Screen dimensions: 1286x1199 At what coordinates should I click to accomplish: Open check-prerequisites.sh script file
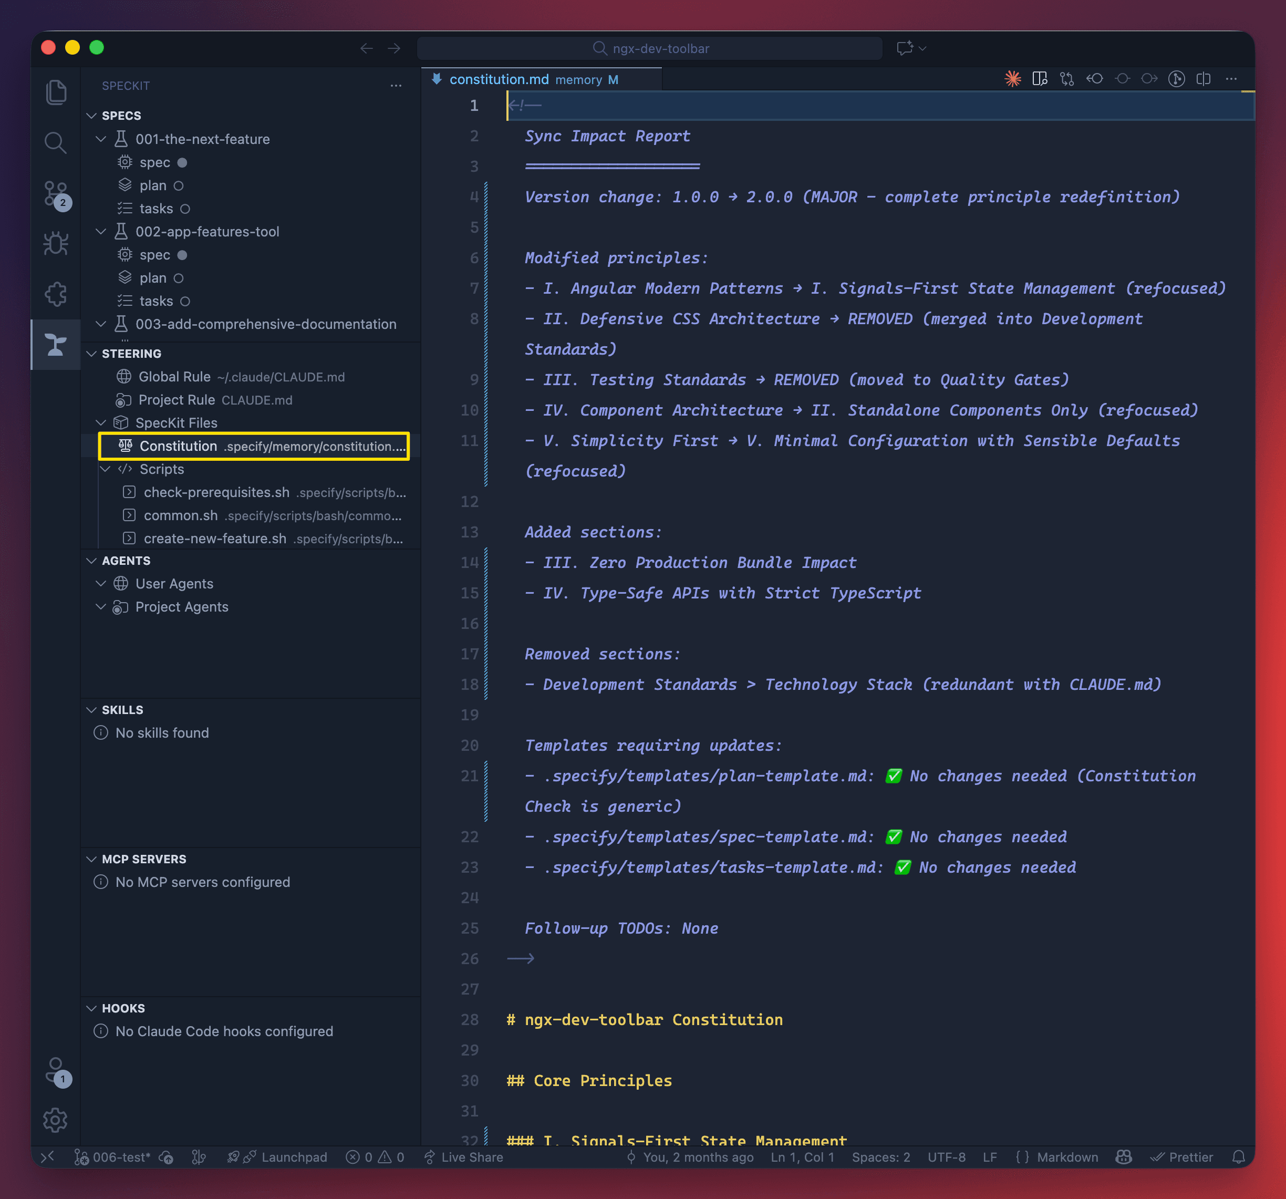click(217, 492)
